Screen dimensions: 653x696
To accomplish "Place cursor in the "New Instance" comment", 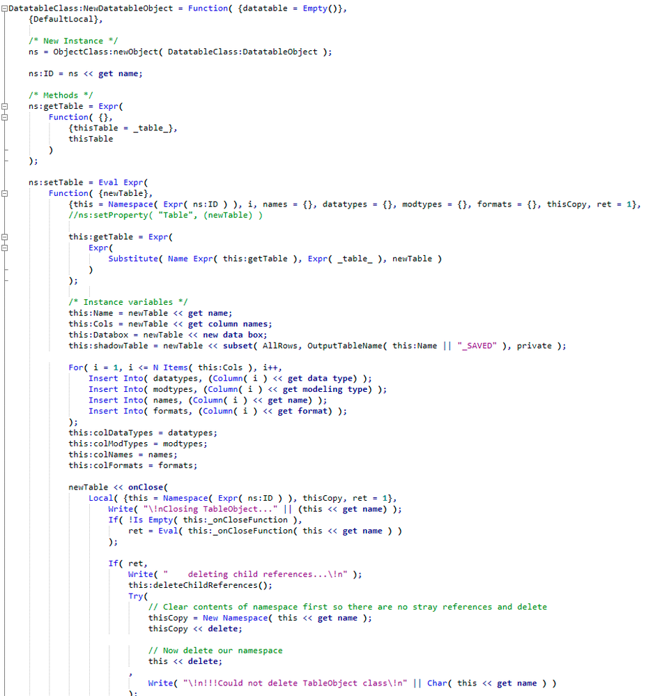I will point(73,41).
